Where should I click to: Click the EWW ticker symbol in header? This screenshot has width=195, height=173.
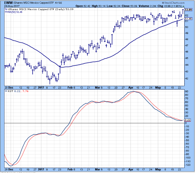coord(8,3)
